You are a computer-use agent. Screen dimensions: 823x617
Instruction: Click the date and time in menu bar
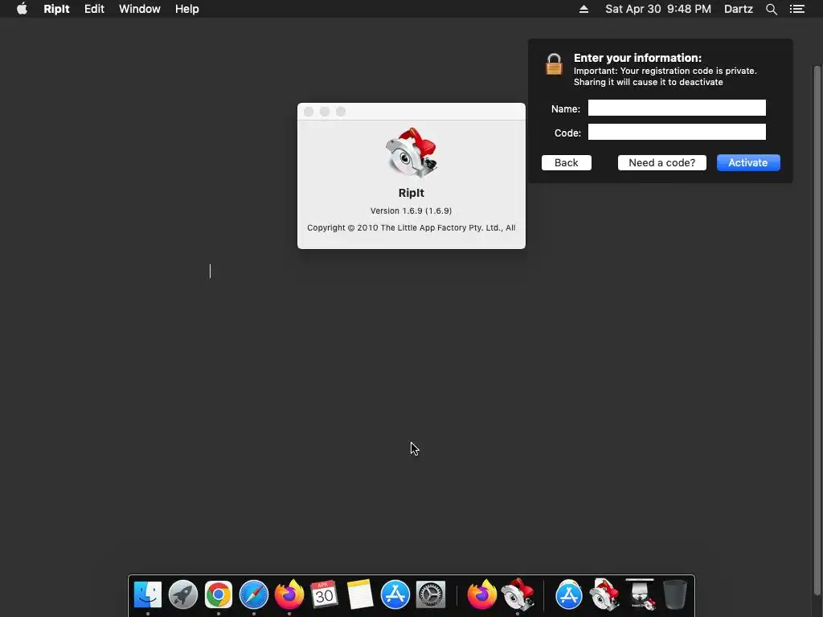658,9
